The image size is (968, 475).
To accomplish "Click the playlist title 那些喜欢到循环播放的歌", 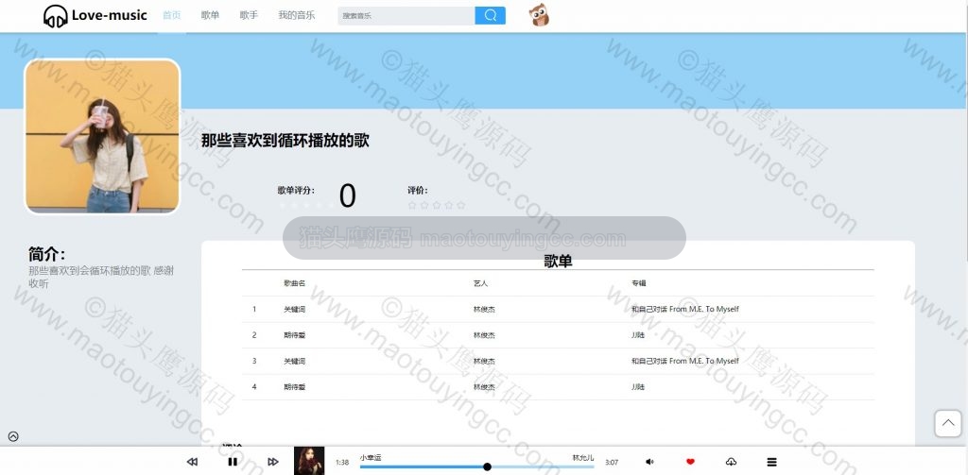I will 285,141.
